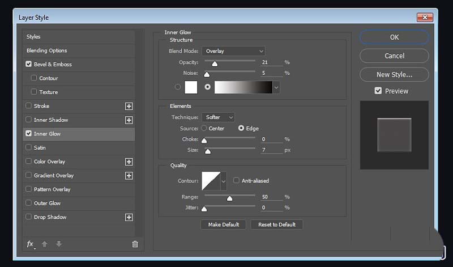Click the Jitter value field

(272, 207)
